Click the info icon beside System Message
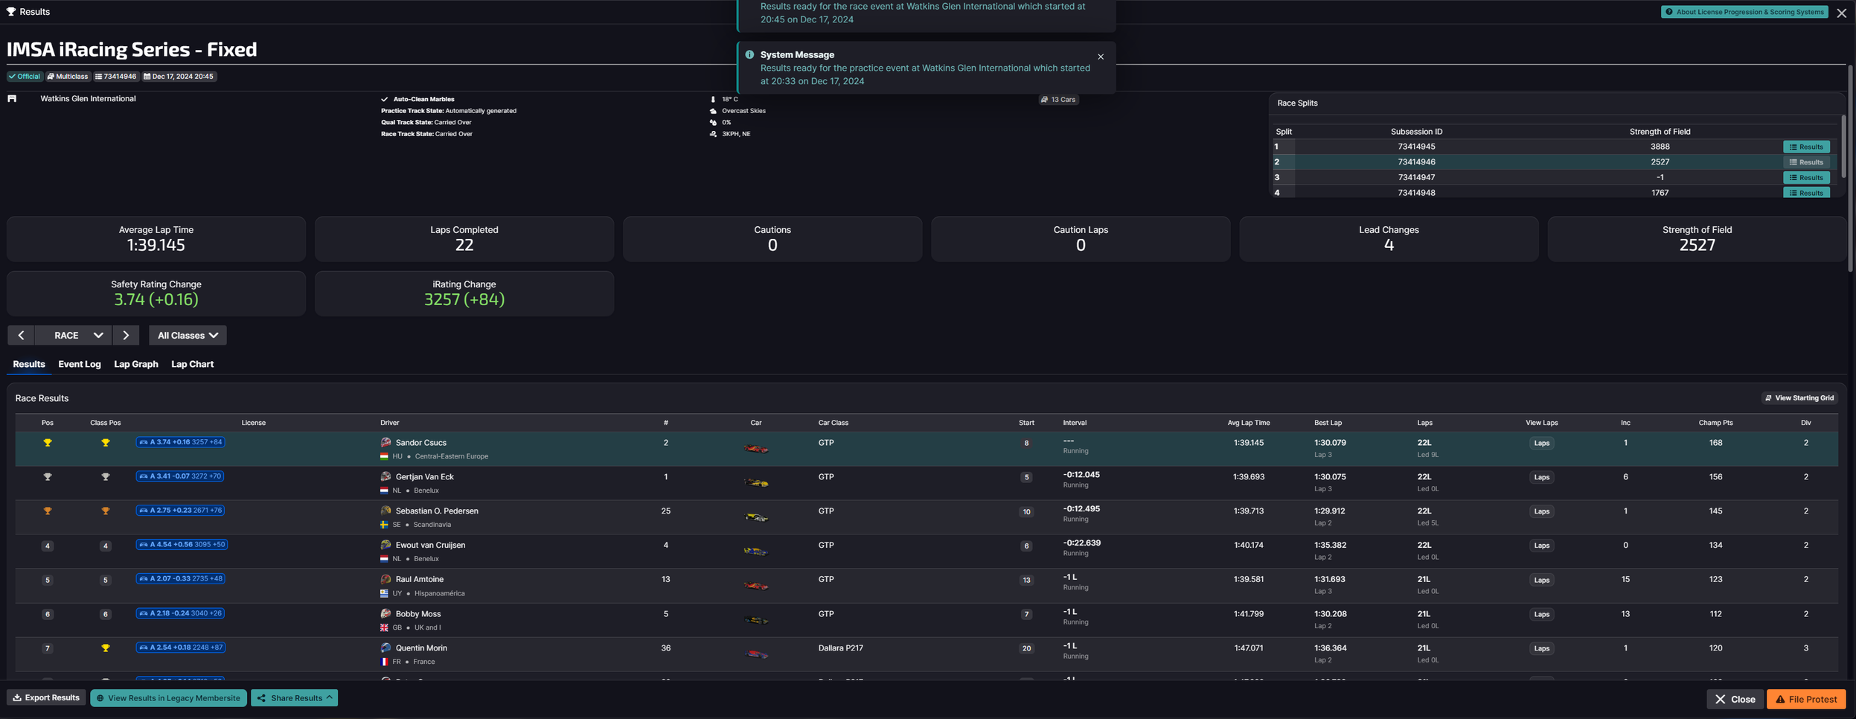Image resolution: width=1856 pixels, height=719 pixels. coord(749,54)
